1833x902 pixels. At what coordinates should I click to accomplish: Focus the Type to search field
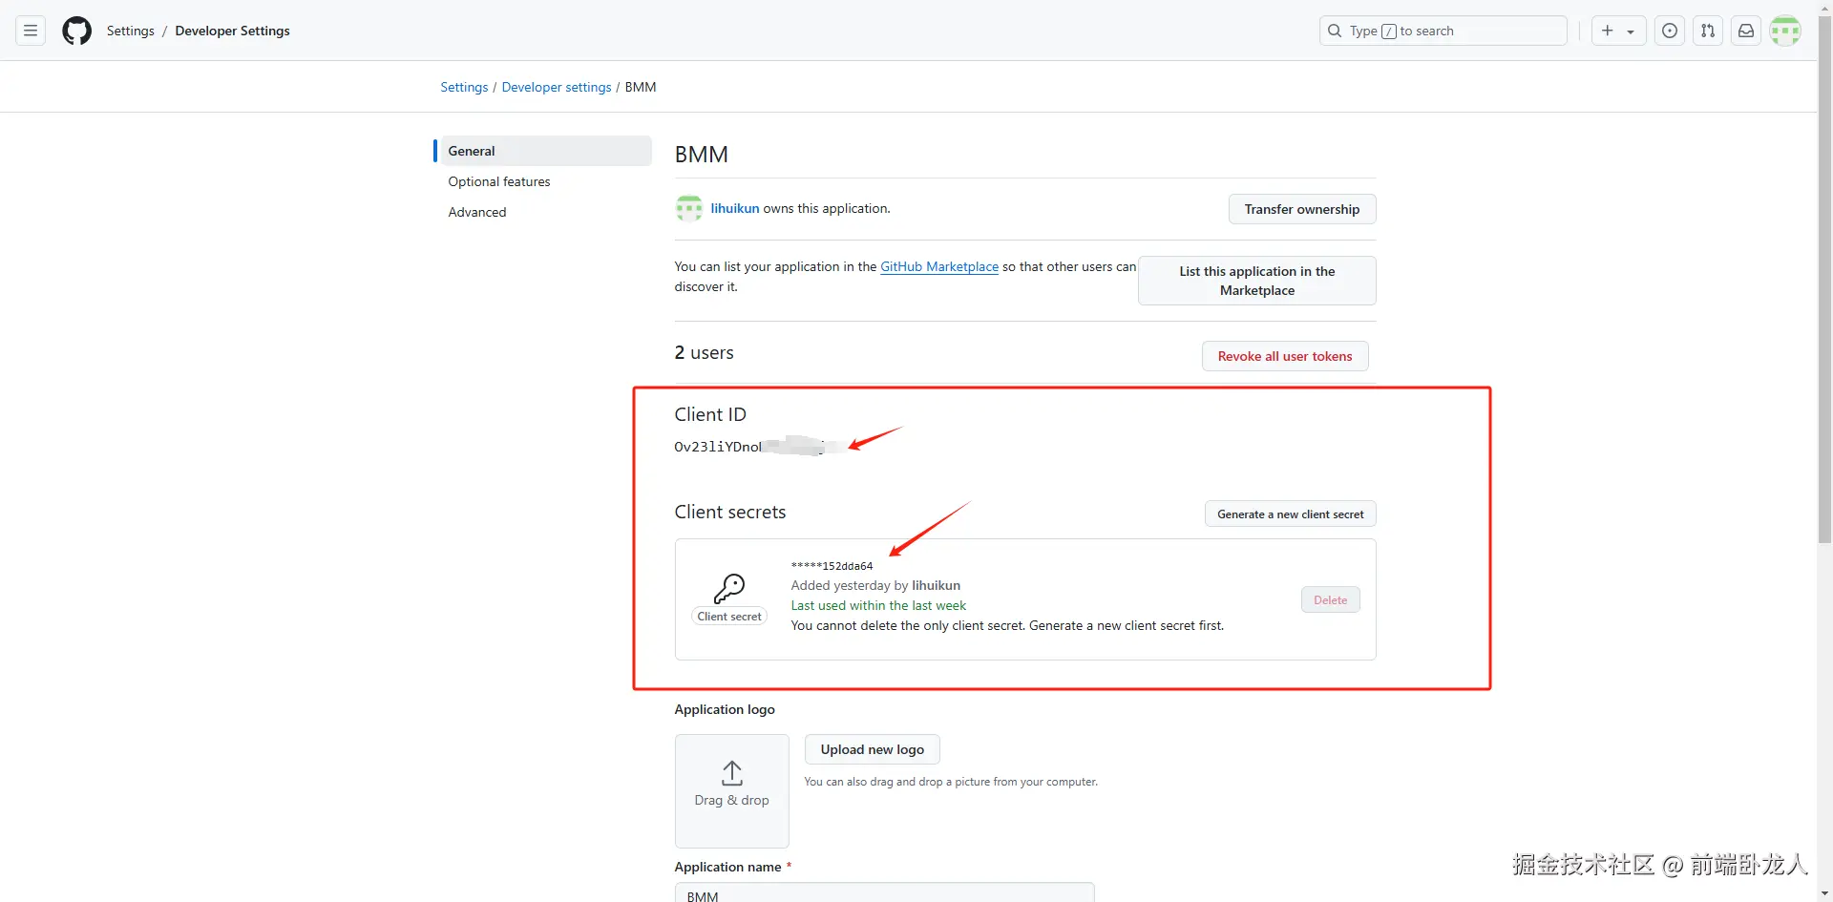tap(1443, 31)
